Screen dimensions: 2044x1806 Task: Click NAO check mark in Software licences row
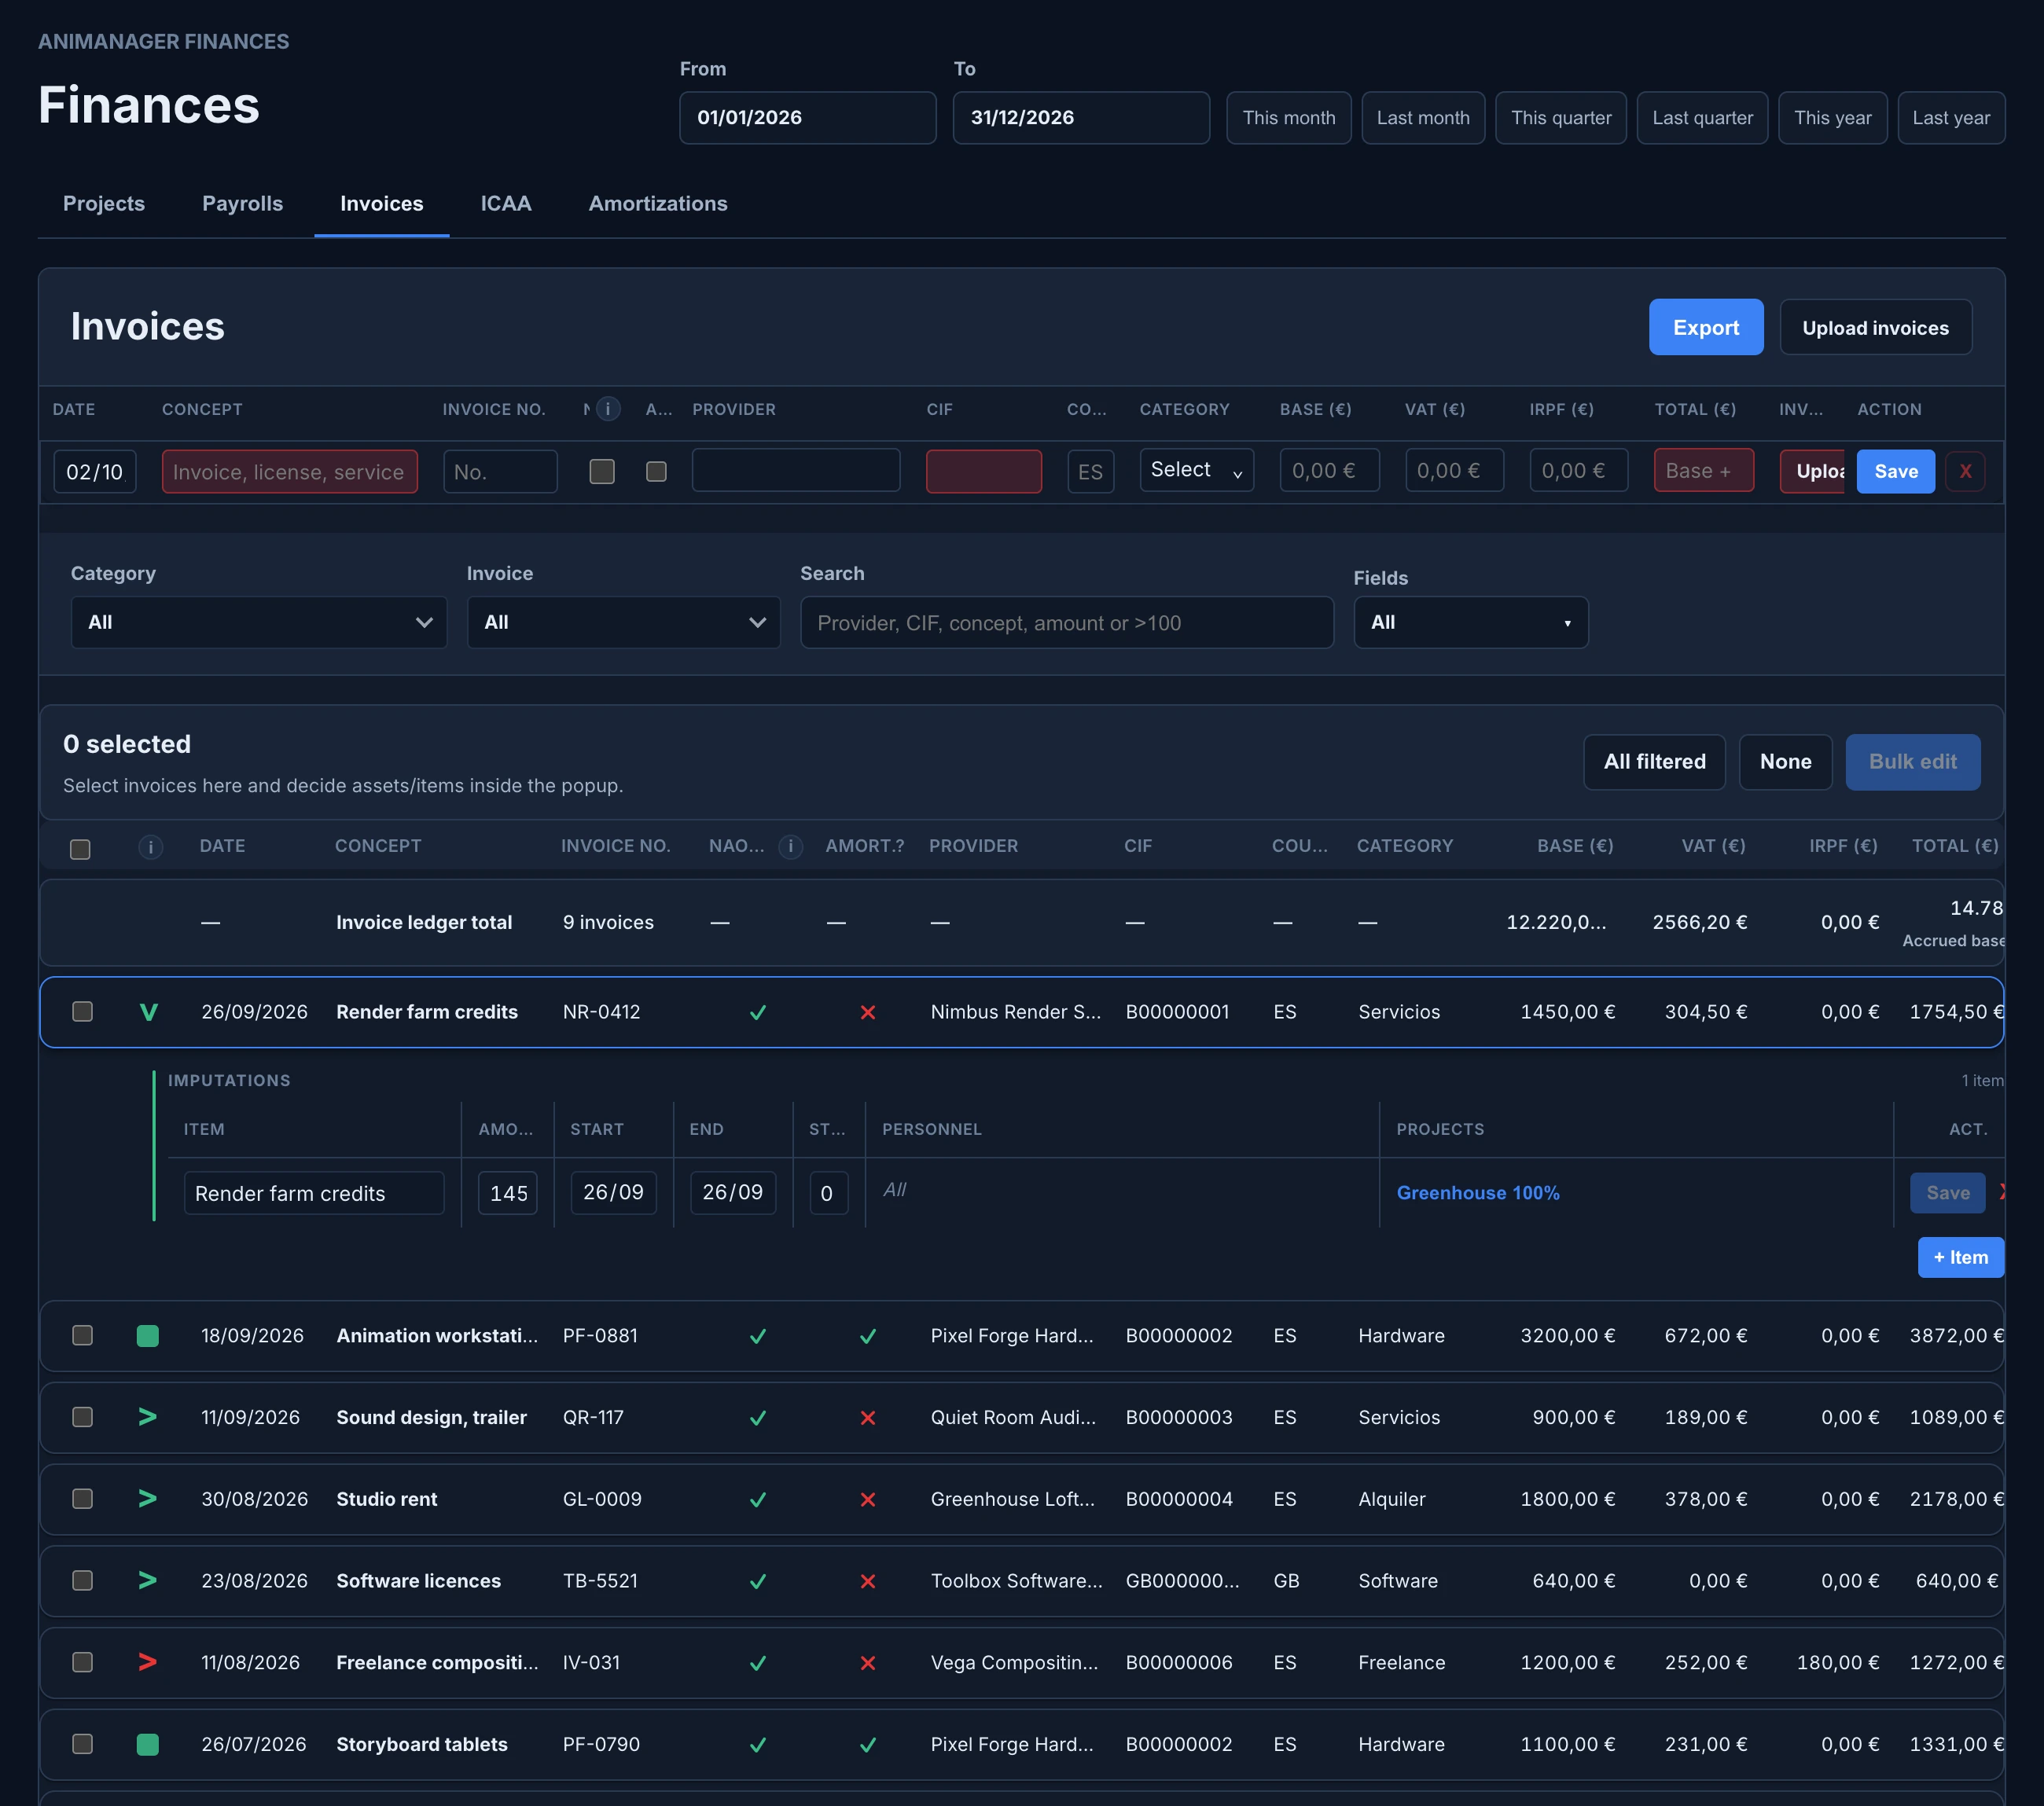[758, 1581]
